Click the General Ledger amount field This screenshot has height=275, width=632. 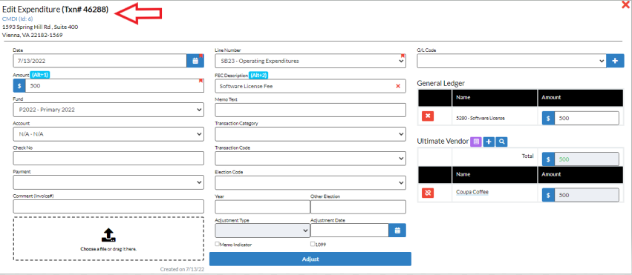(587, 118)
